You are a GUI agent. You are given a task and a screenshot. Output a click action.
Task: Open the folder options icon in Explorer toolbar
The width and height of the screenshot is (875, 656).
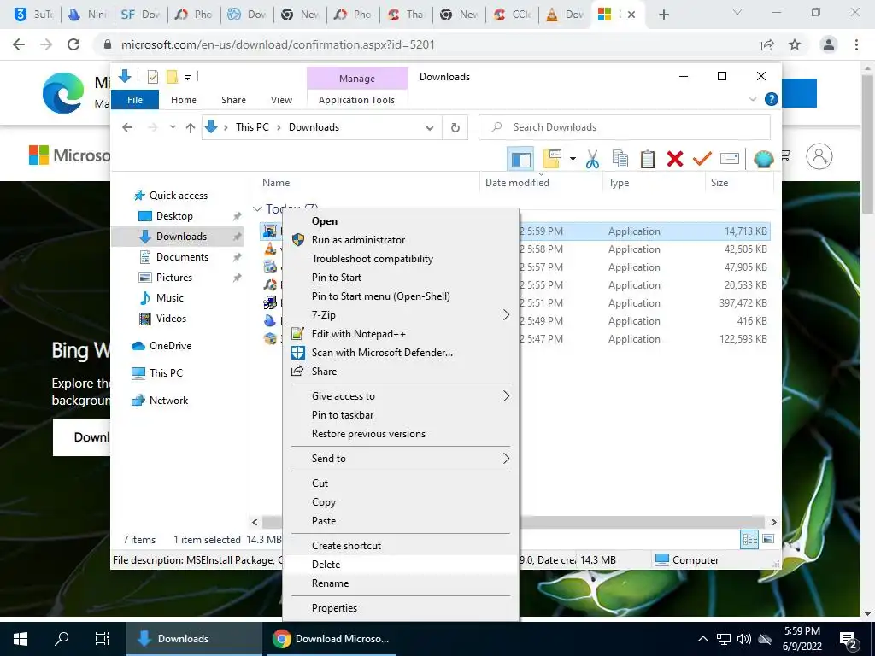(x=552, y=159)
